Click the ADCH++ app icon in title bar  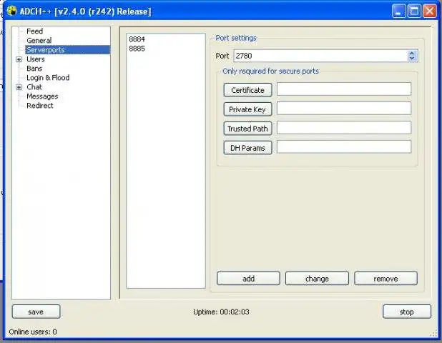[x=12, y=11]
